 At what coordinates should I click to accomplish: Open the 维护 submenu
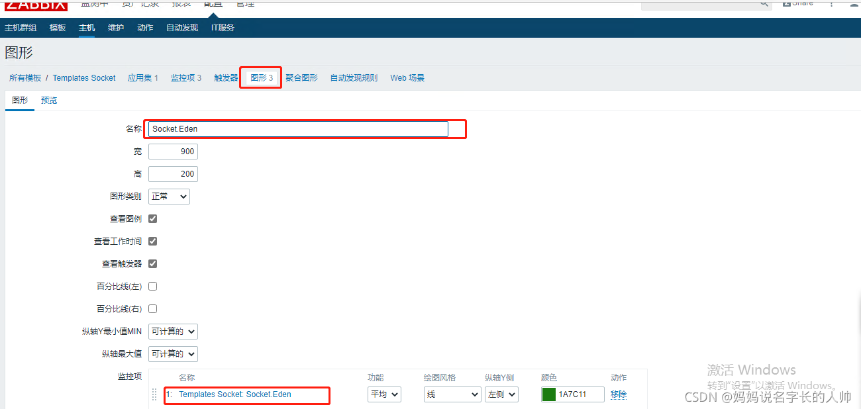(x=116, y=28)
